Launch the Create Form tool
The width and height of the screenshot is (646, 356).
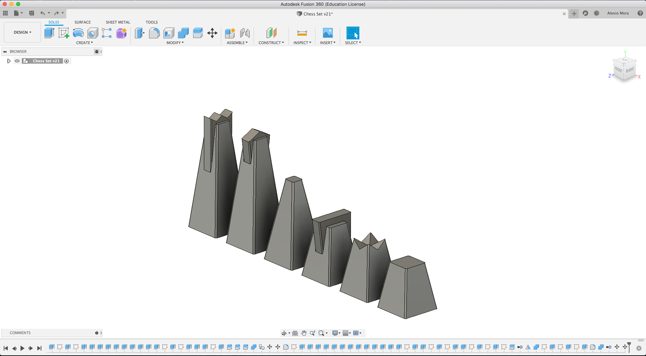tap(121, 33)
